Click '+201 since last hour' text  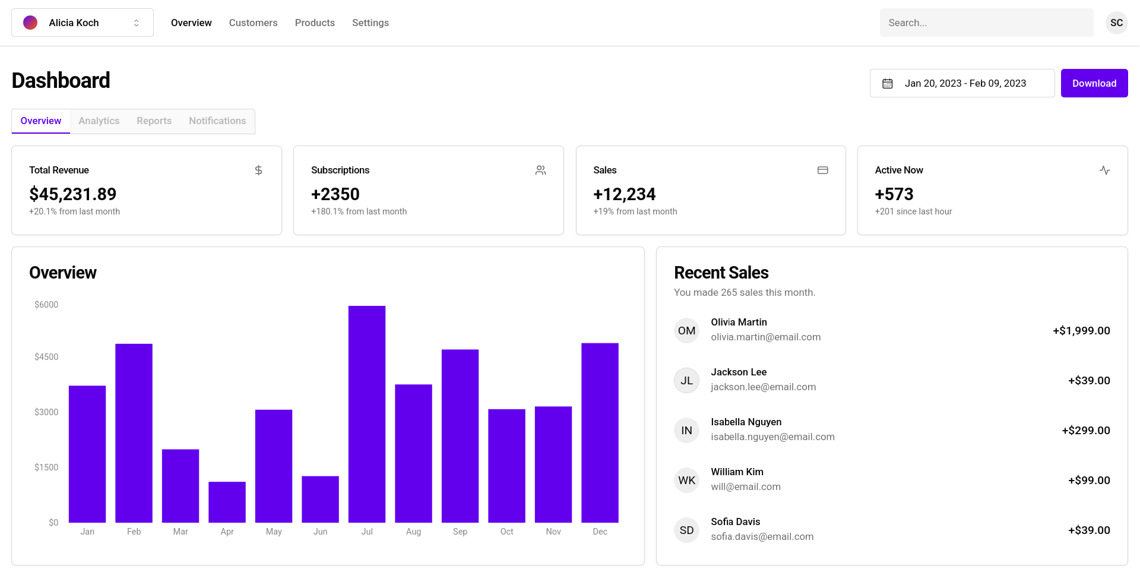pyautogui.click(x=913, y=211)
